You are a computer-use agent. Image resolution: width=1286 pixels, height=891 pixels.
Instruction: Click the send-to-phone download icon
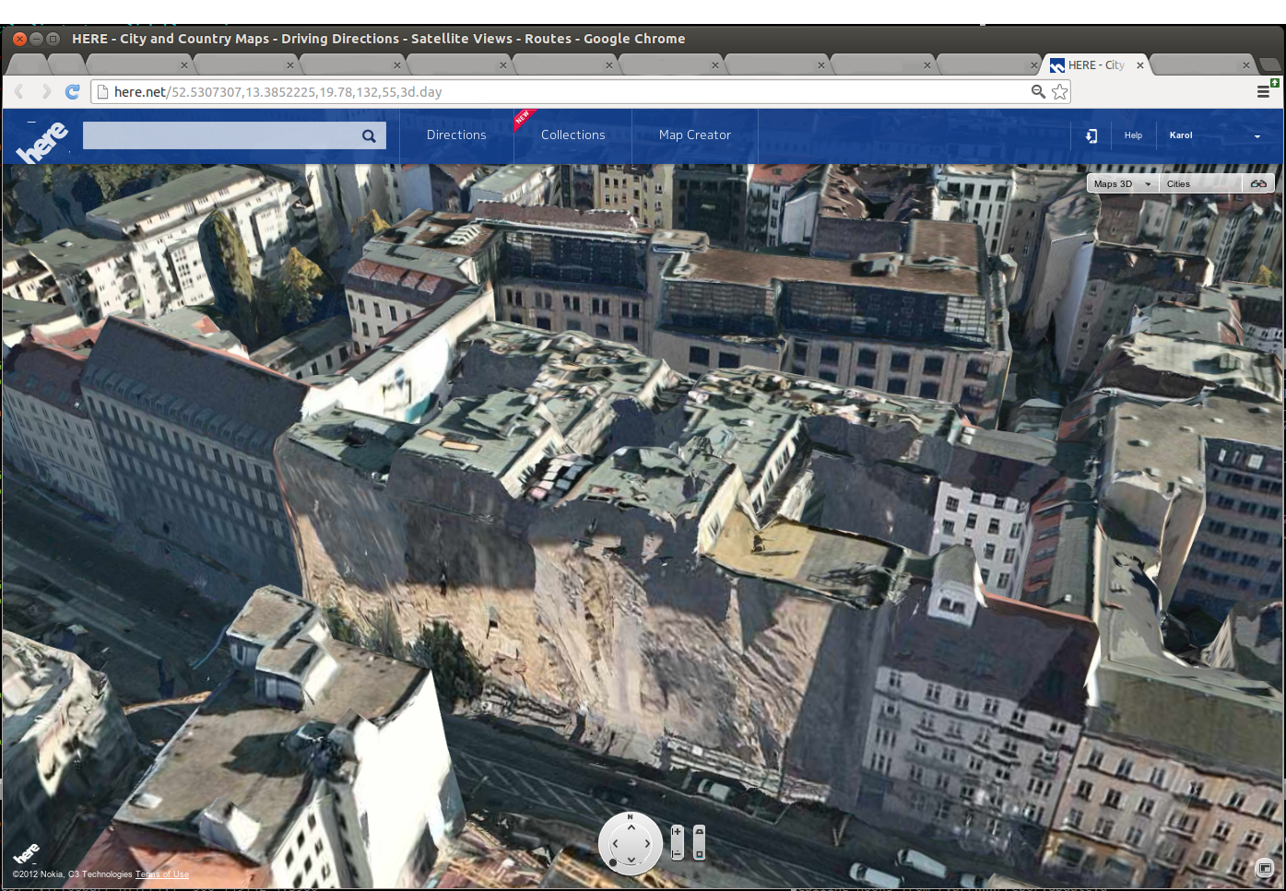pyautogui.click(x=1091, y=135)
